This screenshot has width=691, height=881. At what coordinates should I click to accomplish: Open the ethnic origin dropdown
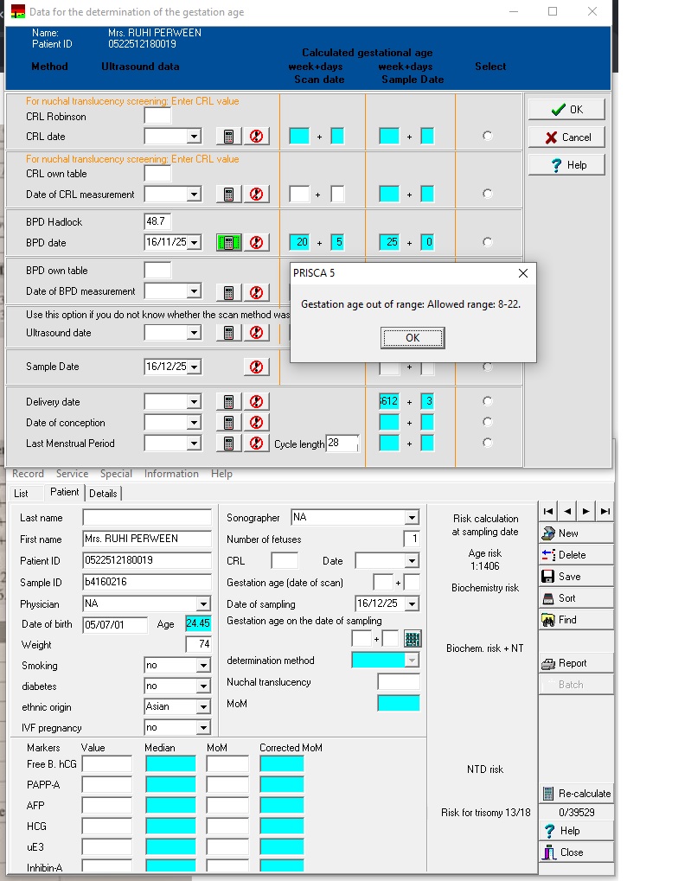click(203, 707)
